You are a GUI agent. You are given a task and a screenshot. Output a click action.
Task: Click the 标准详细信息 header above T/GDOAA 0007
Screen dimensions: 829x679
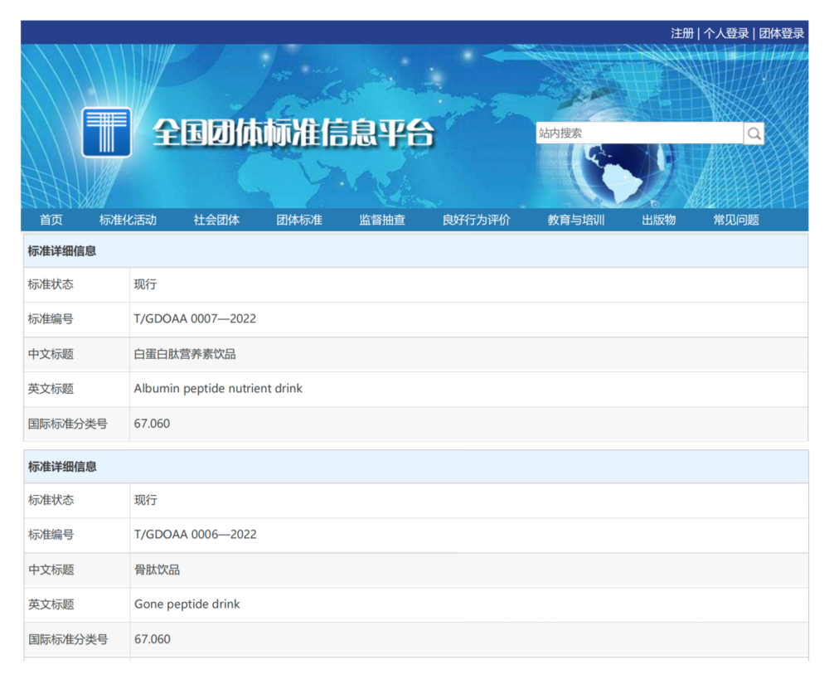(62, 251)
